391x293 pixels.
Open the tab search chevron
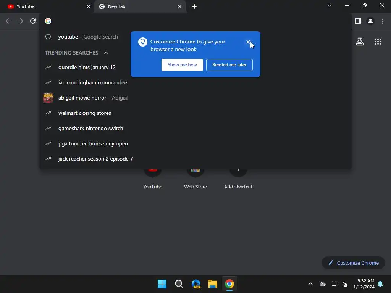(330, 5)
